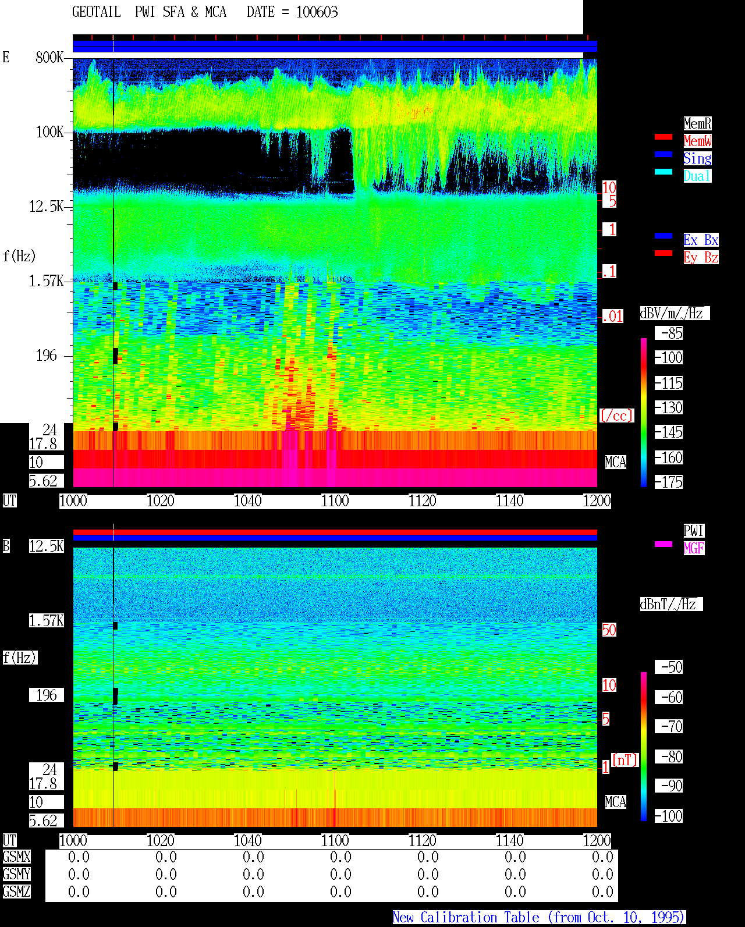
Task: Click the red .01 density scale label
Action: [612, 317]
